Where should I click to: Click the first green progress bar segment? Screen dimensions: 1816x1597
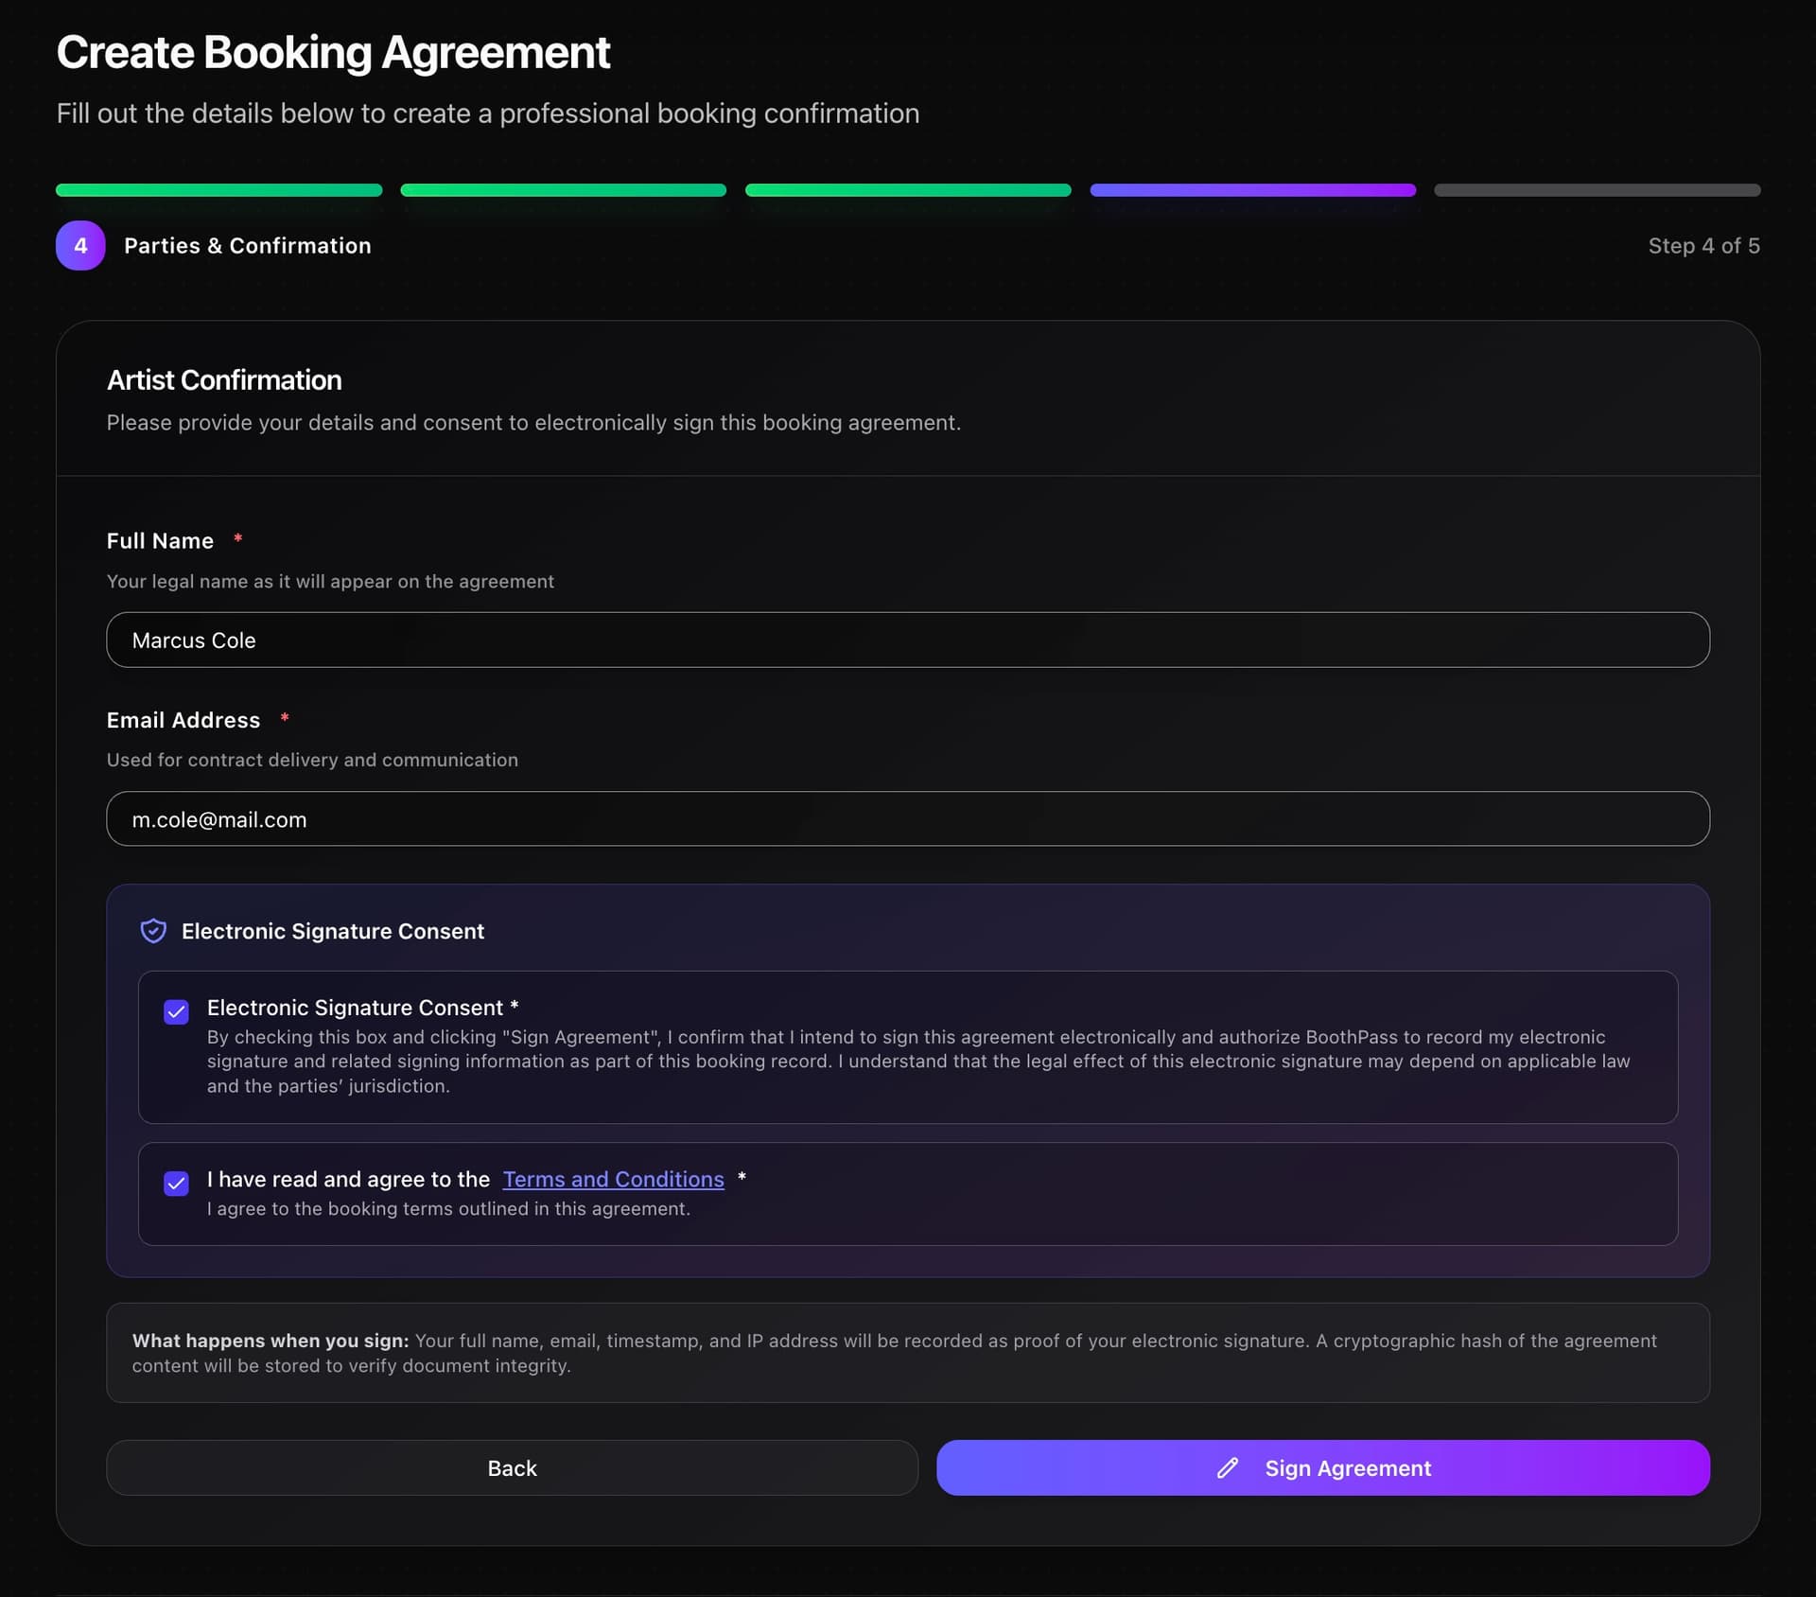point(218,190)
